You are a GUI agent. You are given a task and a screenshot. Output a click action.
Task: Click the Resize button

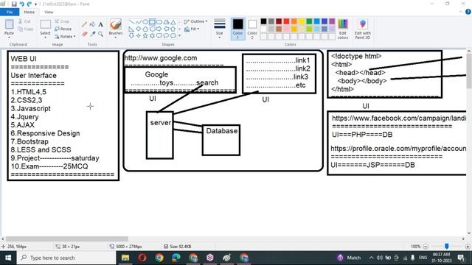(63, 29)
